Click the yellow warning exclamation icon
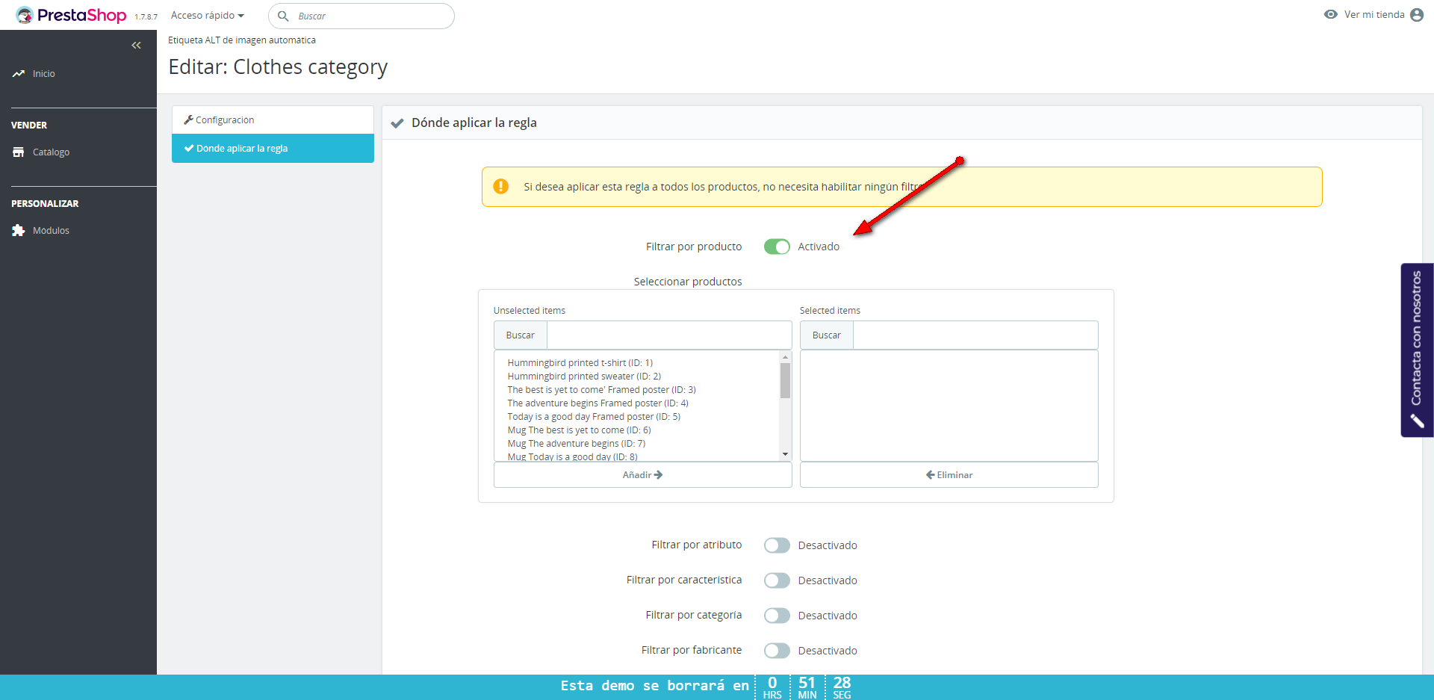This screenshot has width=1434, height=700. [501, 186]
